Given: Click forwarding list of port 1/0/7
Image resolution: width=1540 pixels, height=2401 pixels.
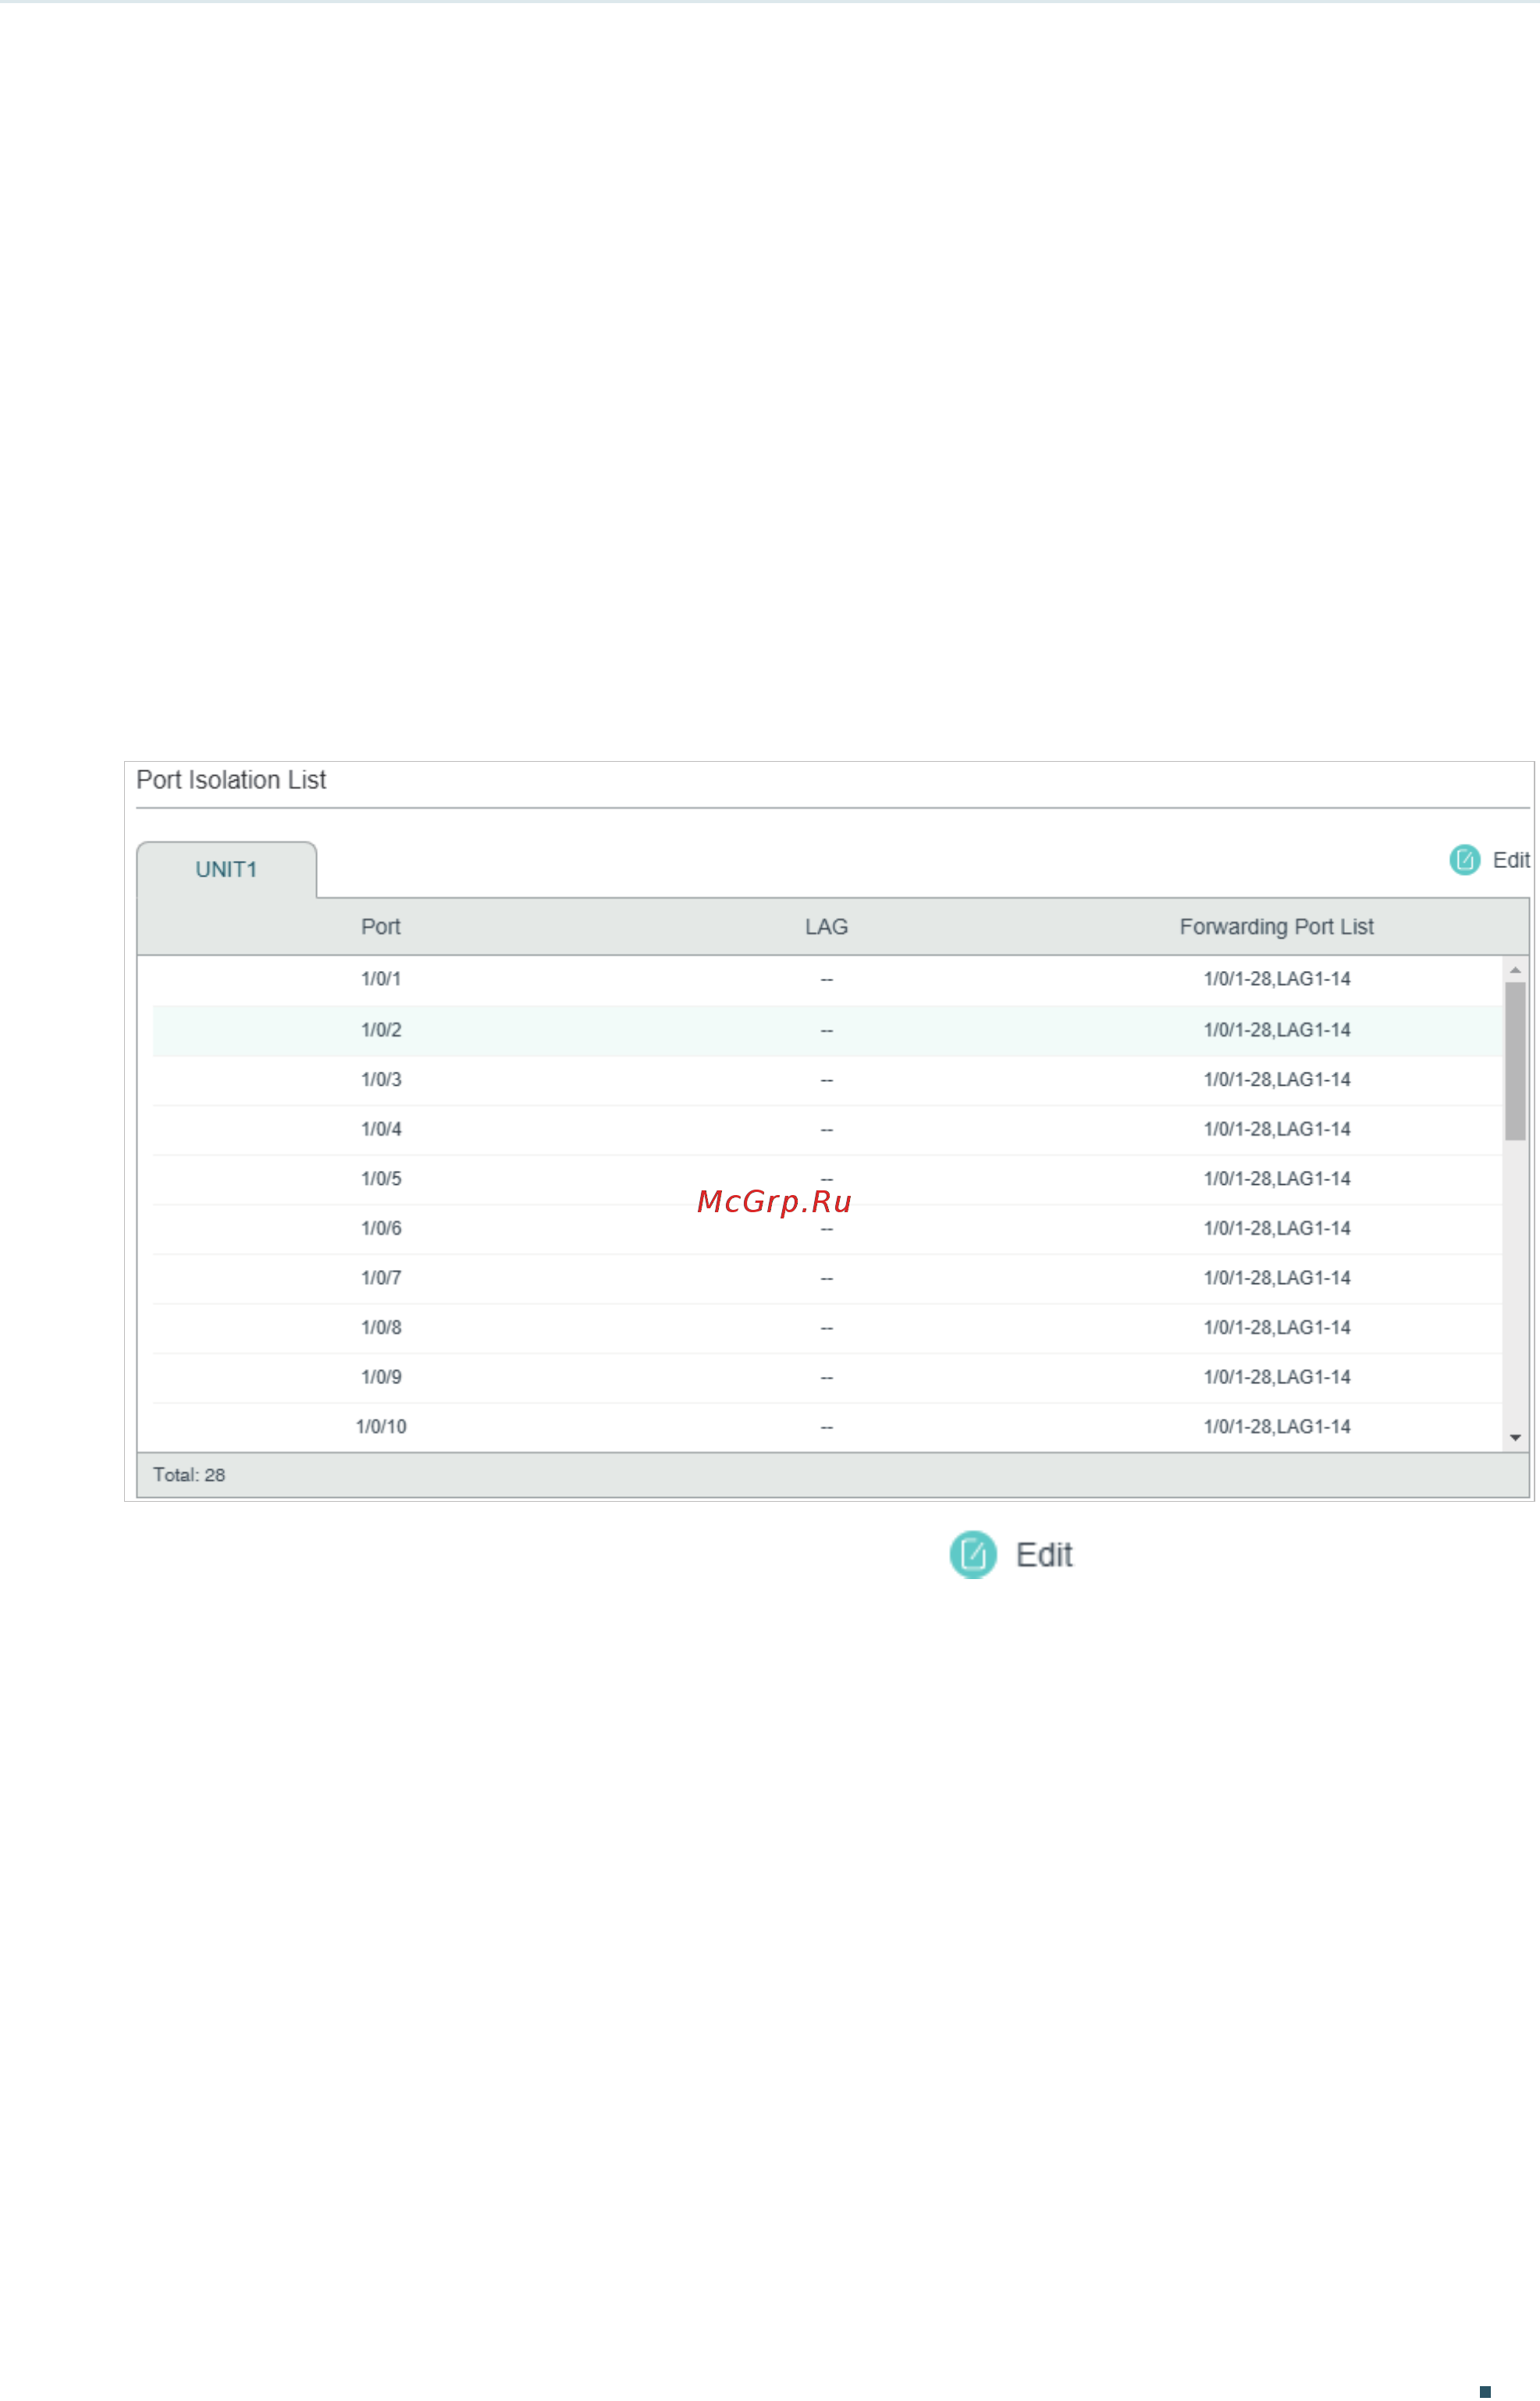Looking at the screenshot, I should click(1277, 1278).
